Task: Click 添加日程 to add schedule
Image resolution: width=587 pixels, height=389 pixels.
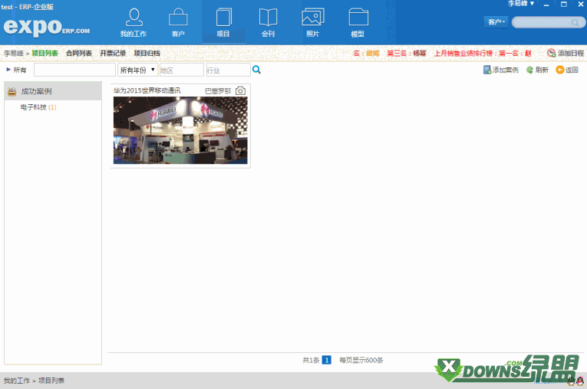Action: pyautogui.click(x=566, y=53)
